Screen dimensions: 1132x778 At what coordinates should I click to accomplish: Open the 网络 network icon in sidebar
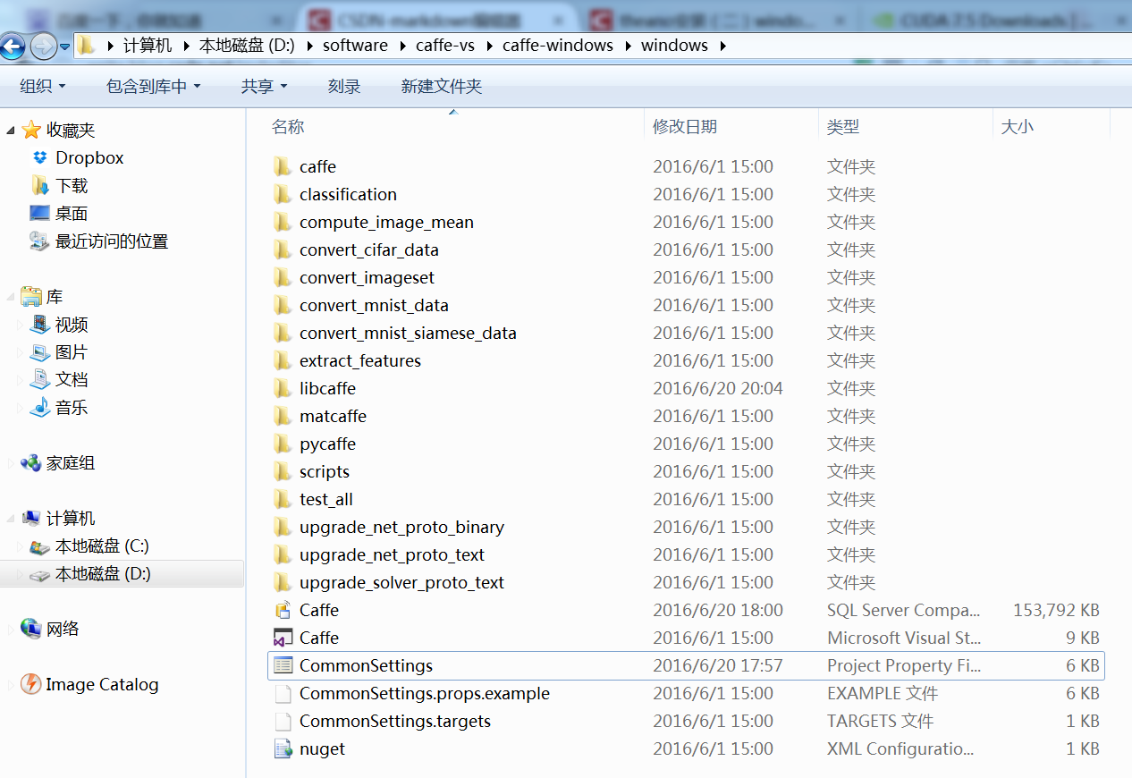coord(30,629)
